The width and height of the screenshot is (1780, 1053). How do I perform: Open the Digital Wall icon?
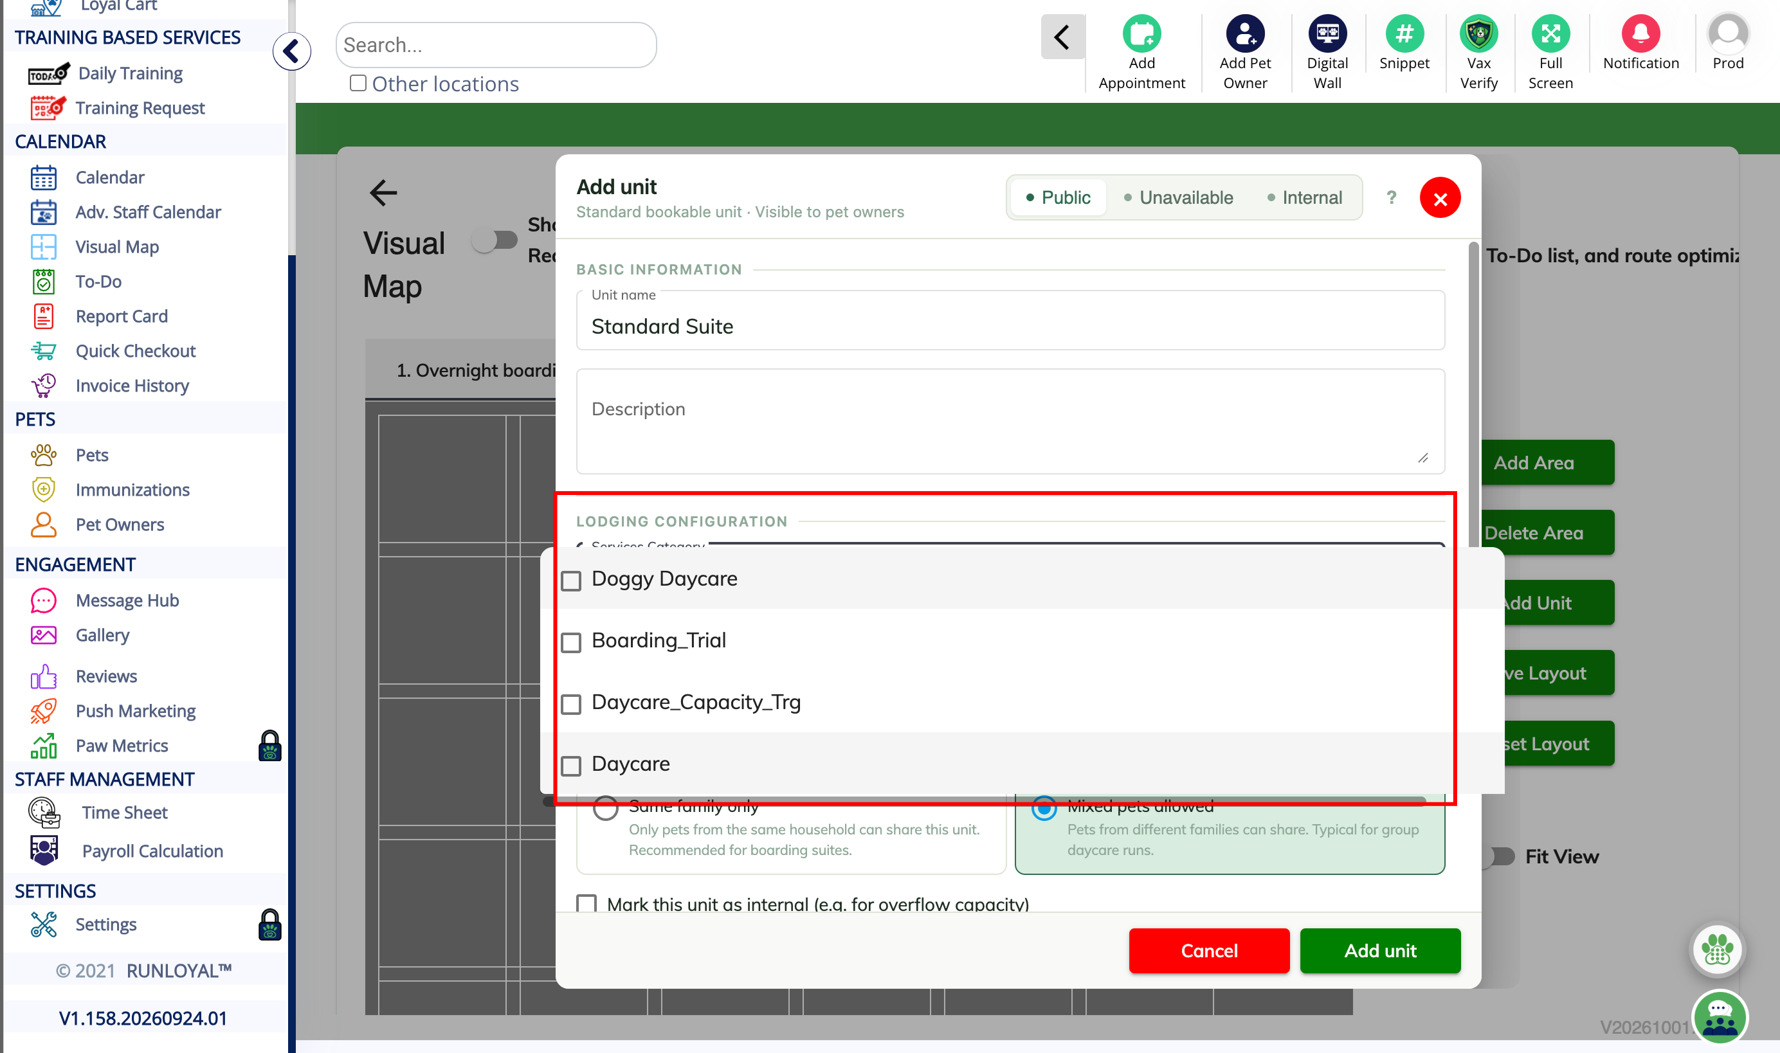pos(1327,33)
